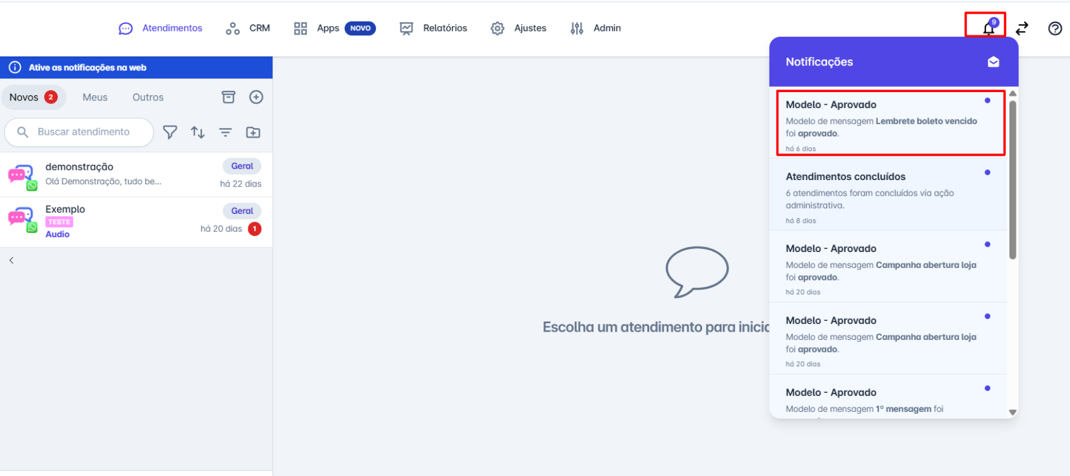Open the filter funnel icon
The width and height of the screenshot is (1070, 476).
click(x=170, y=132)
